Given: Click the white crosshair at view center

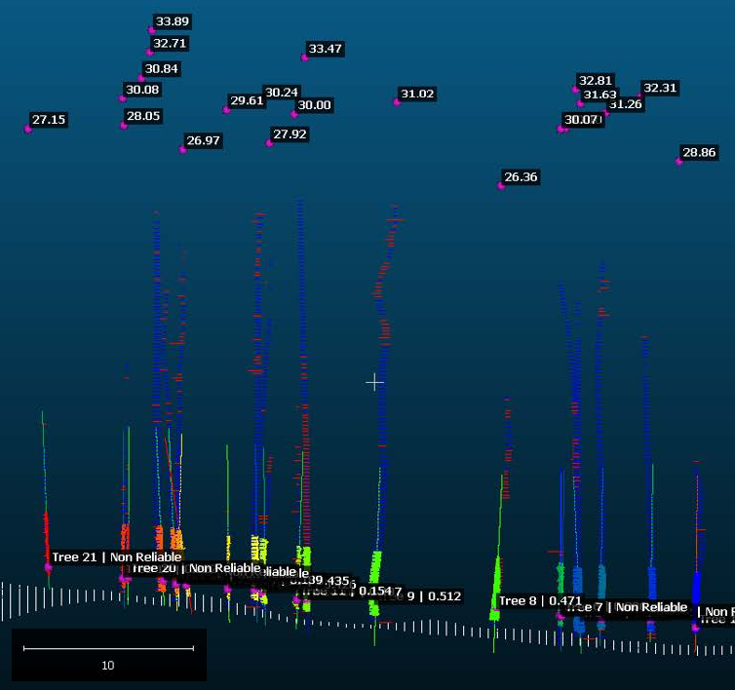Looking at the screenshot, I should tap(374, 383).
